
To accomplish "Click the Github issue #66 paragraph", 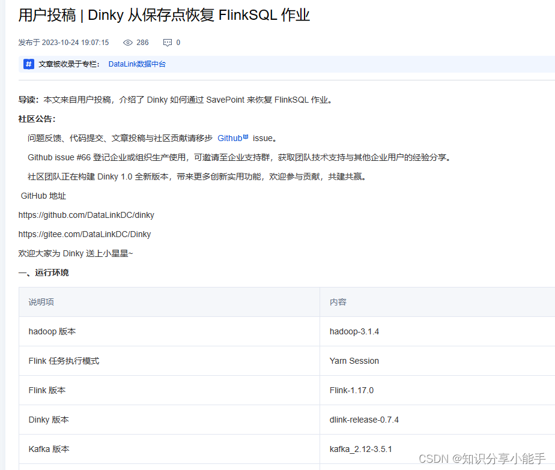I will tap(240, 157).
